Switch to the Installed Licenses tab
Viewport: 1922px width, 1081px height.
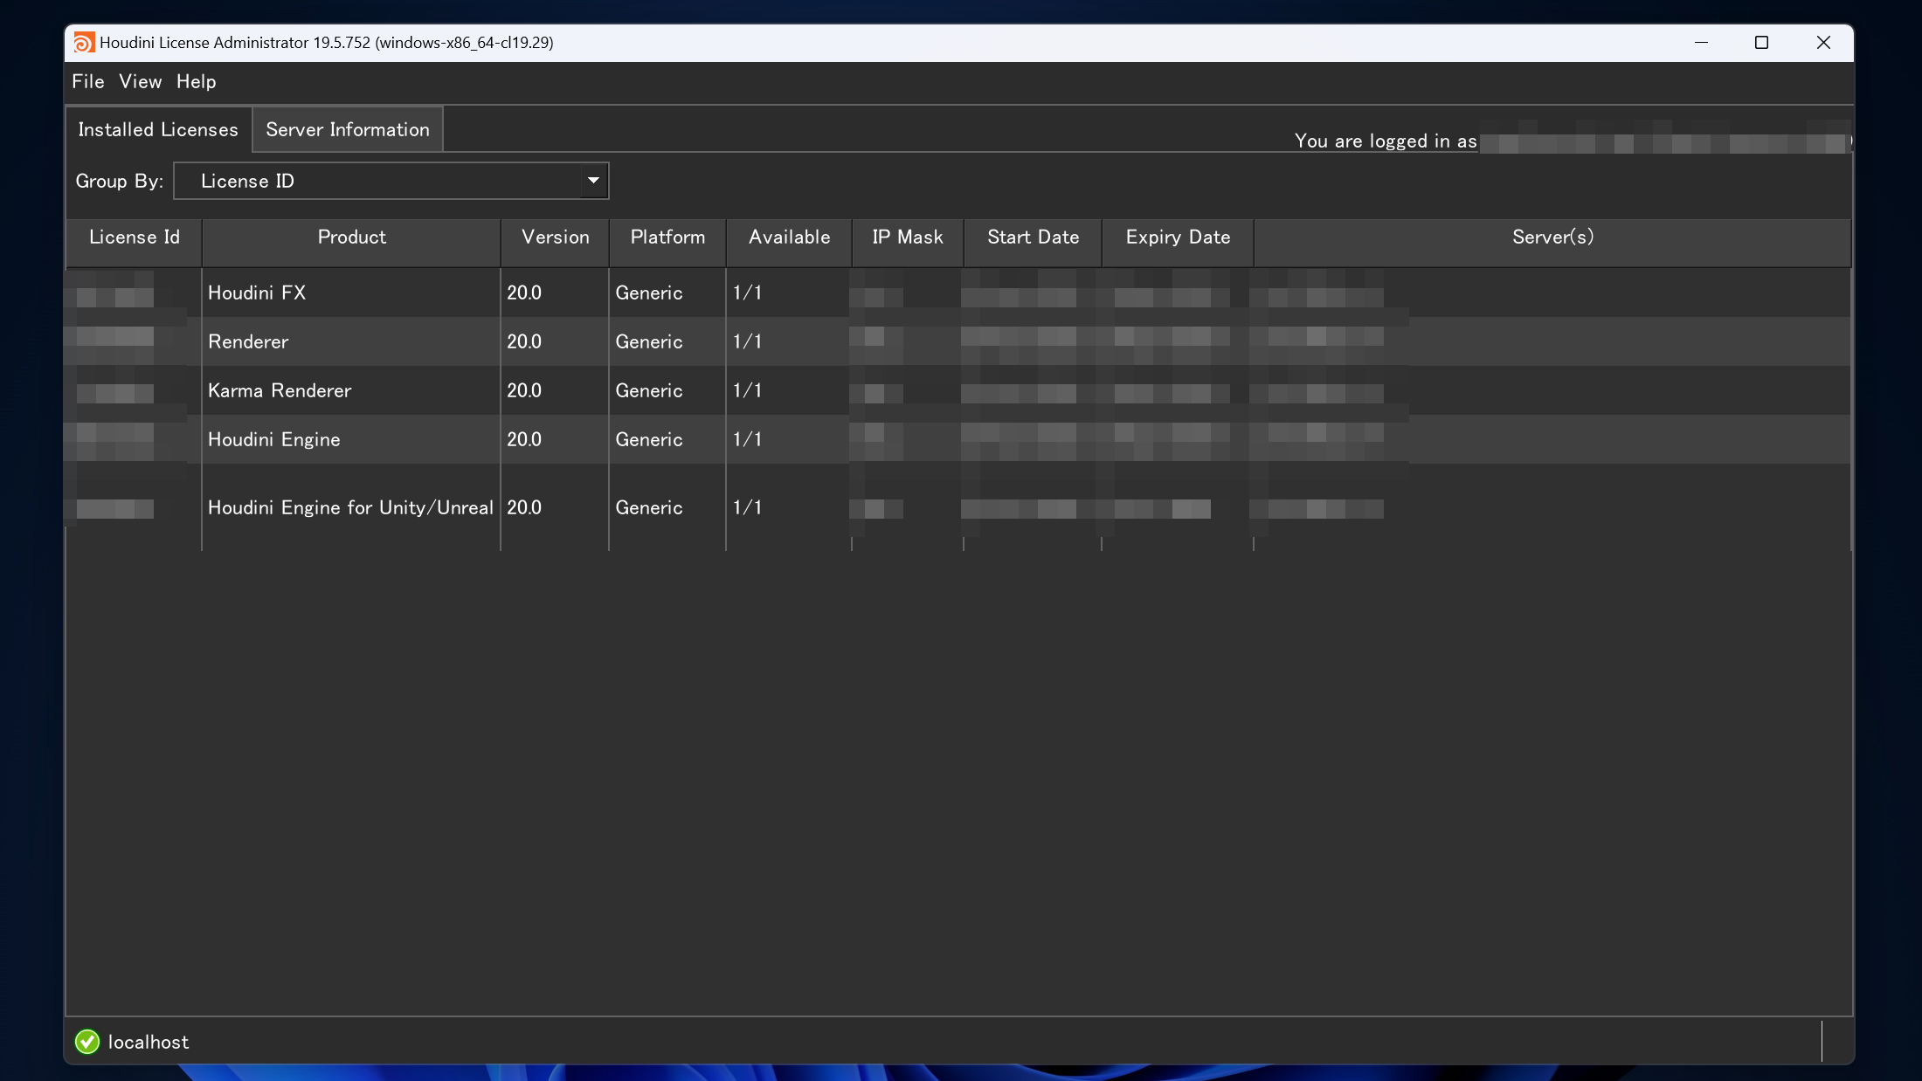[x=158, y=129]
